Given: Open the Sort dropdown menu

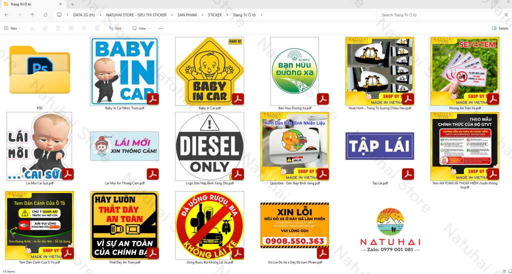Looking at the screenshot, I should click(117, 28).
